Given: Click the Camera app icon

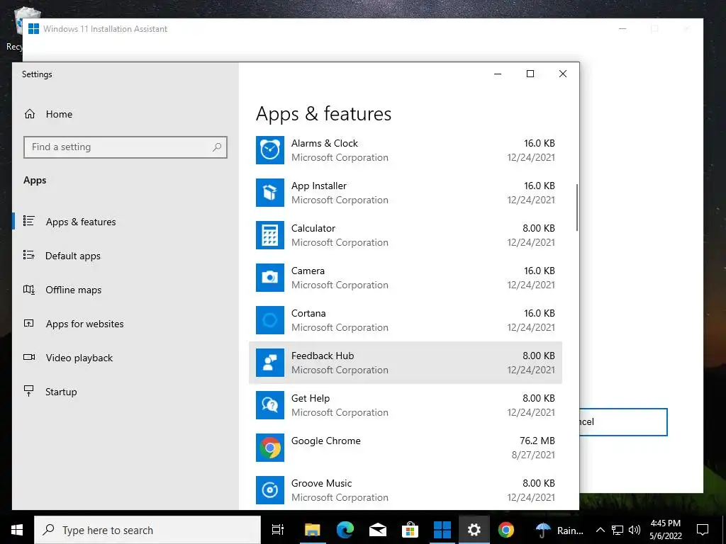Looking at the screenshot, I should click(x=270, y=278).
